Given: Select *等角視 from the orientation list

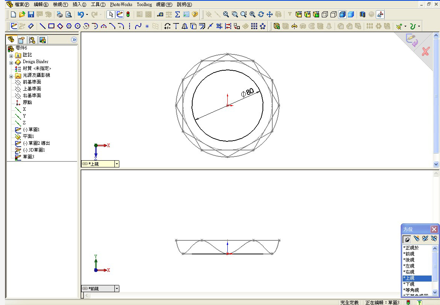Looking at the screenshot, I should 411,290.
